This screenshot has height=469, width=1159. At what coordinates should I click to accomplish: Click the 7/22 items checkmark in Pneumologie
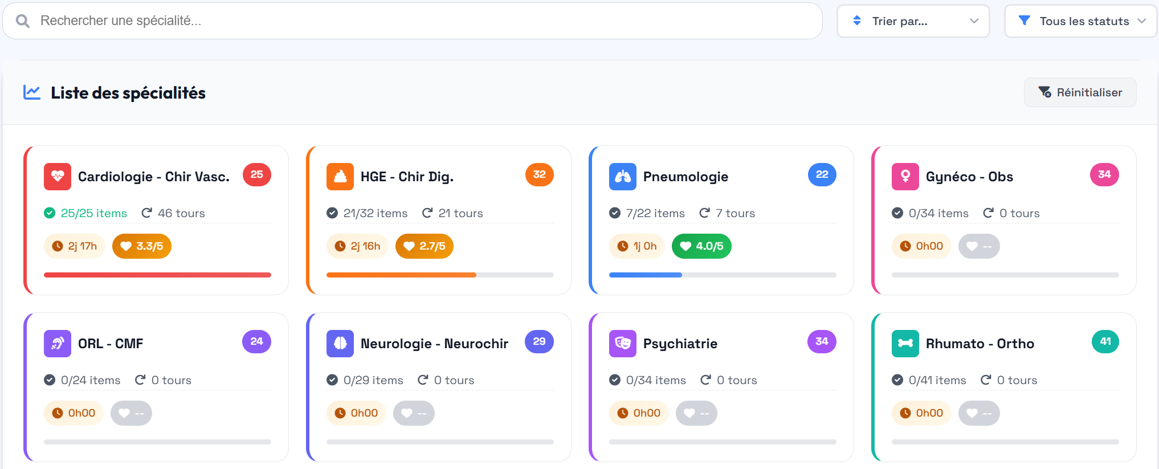(615, 213)
